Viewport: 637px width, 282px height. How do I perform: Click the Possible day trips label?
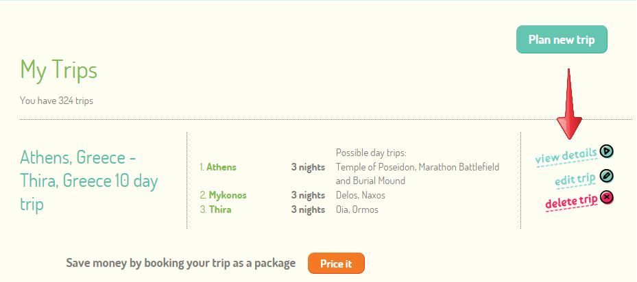[x=371, y=152]
